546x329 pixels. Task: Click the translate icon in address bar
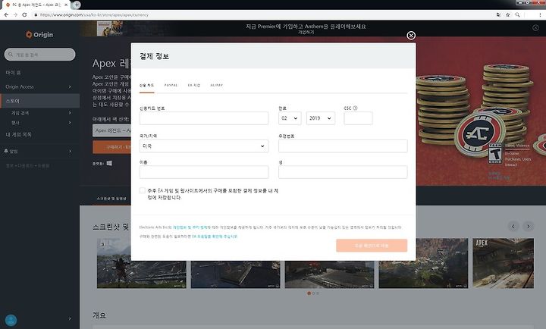click(x=499, y=14)
